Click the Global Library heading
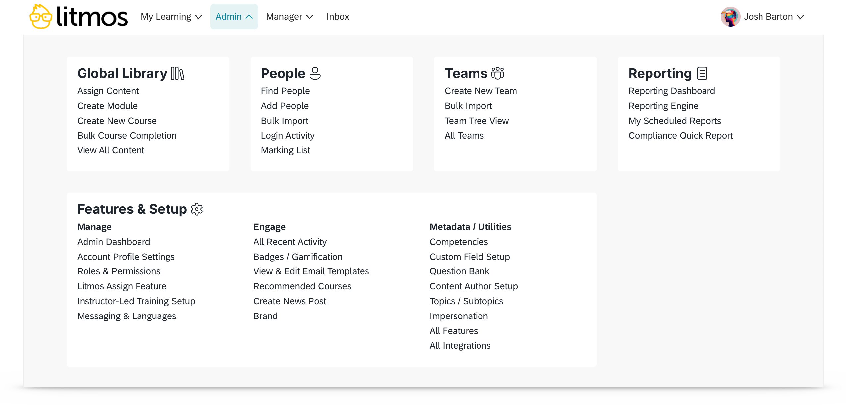Viewport: 846px width, 405px height. tap(122, 73)
